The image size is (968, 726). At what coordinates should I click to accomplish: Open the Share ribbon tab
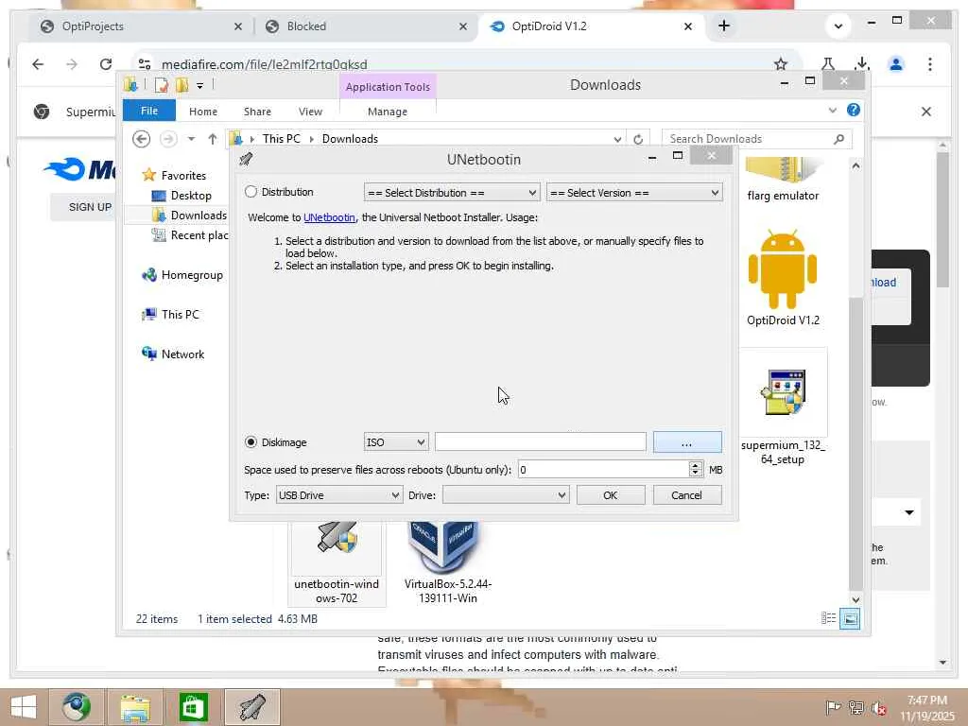click(257, 112)
